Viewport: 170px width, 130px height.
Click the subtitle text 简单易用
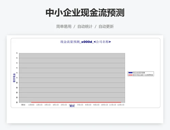point(64,26)
